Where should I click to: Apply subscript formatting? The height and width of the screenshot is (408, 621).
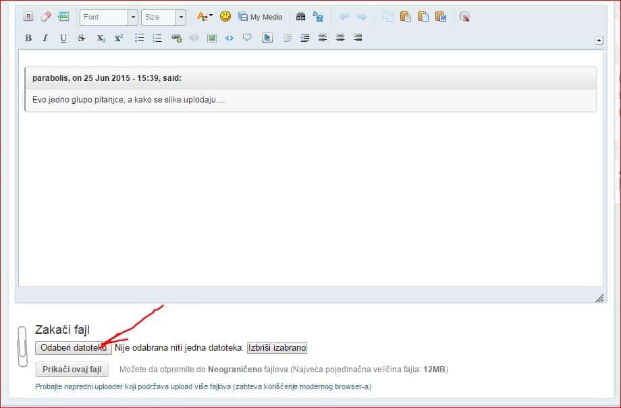(101, 38)
